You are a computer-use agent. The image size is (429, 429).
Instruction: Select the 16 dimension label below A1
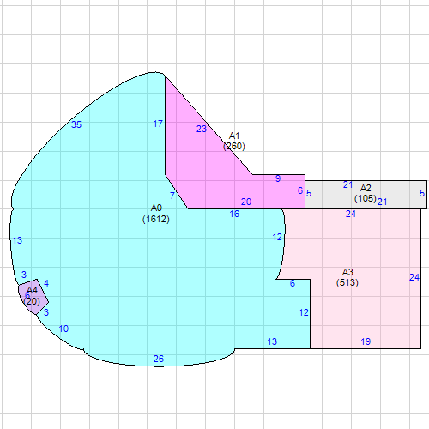234,214
